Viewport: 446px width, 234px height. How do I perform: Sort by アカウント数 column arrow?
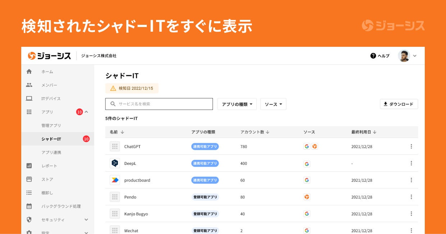268,132
